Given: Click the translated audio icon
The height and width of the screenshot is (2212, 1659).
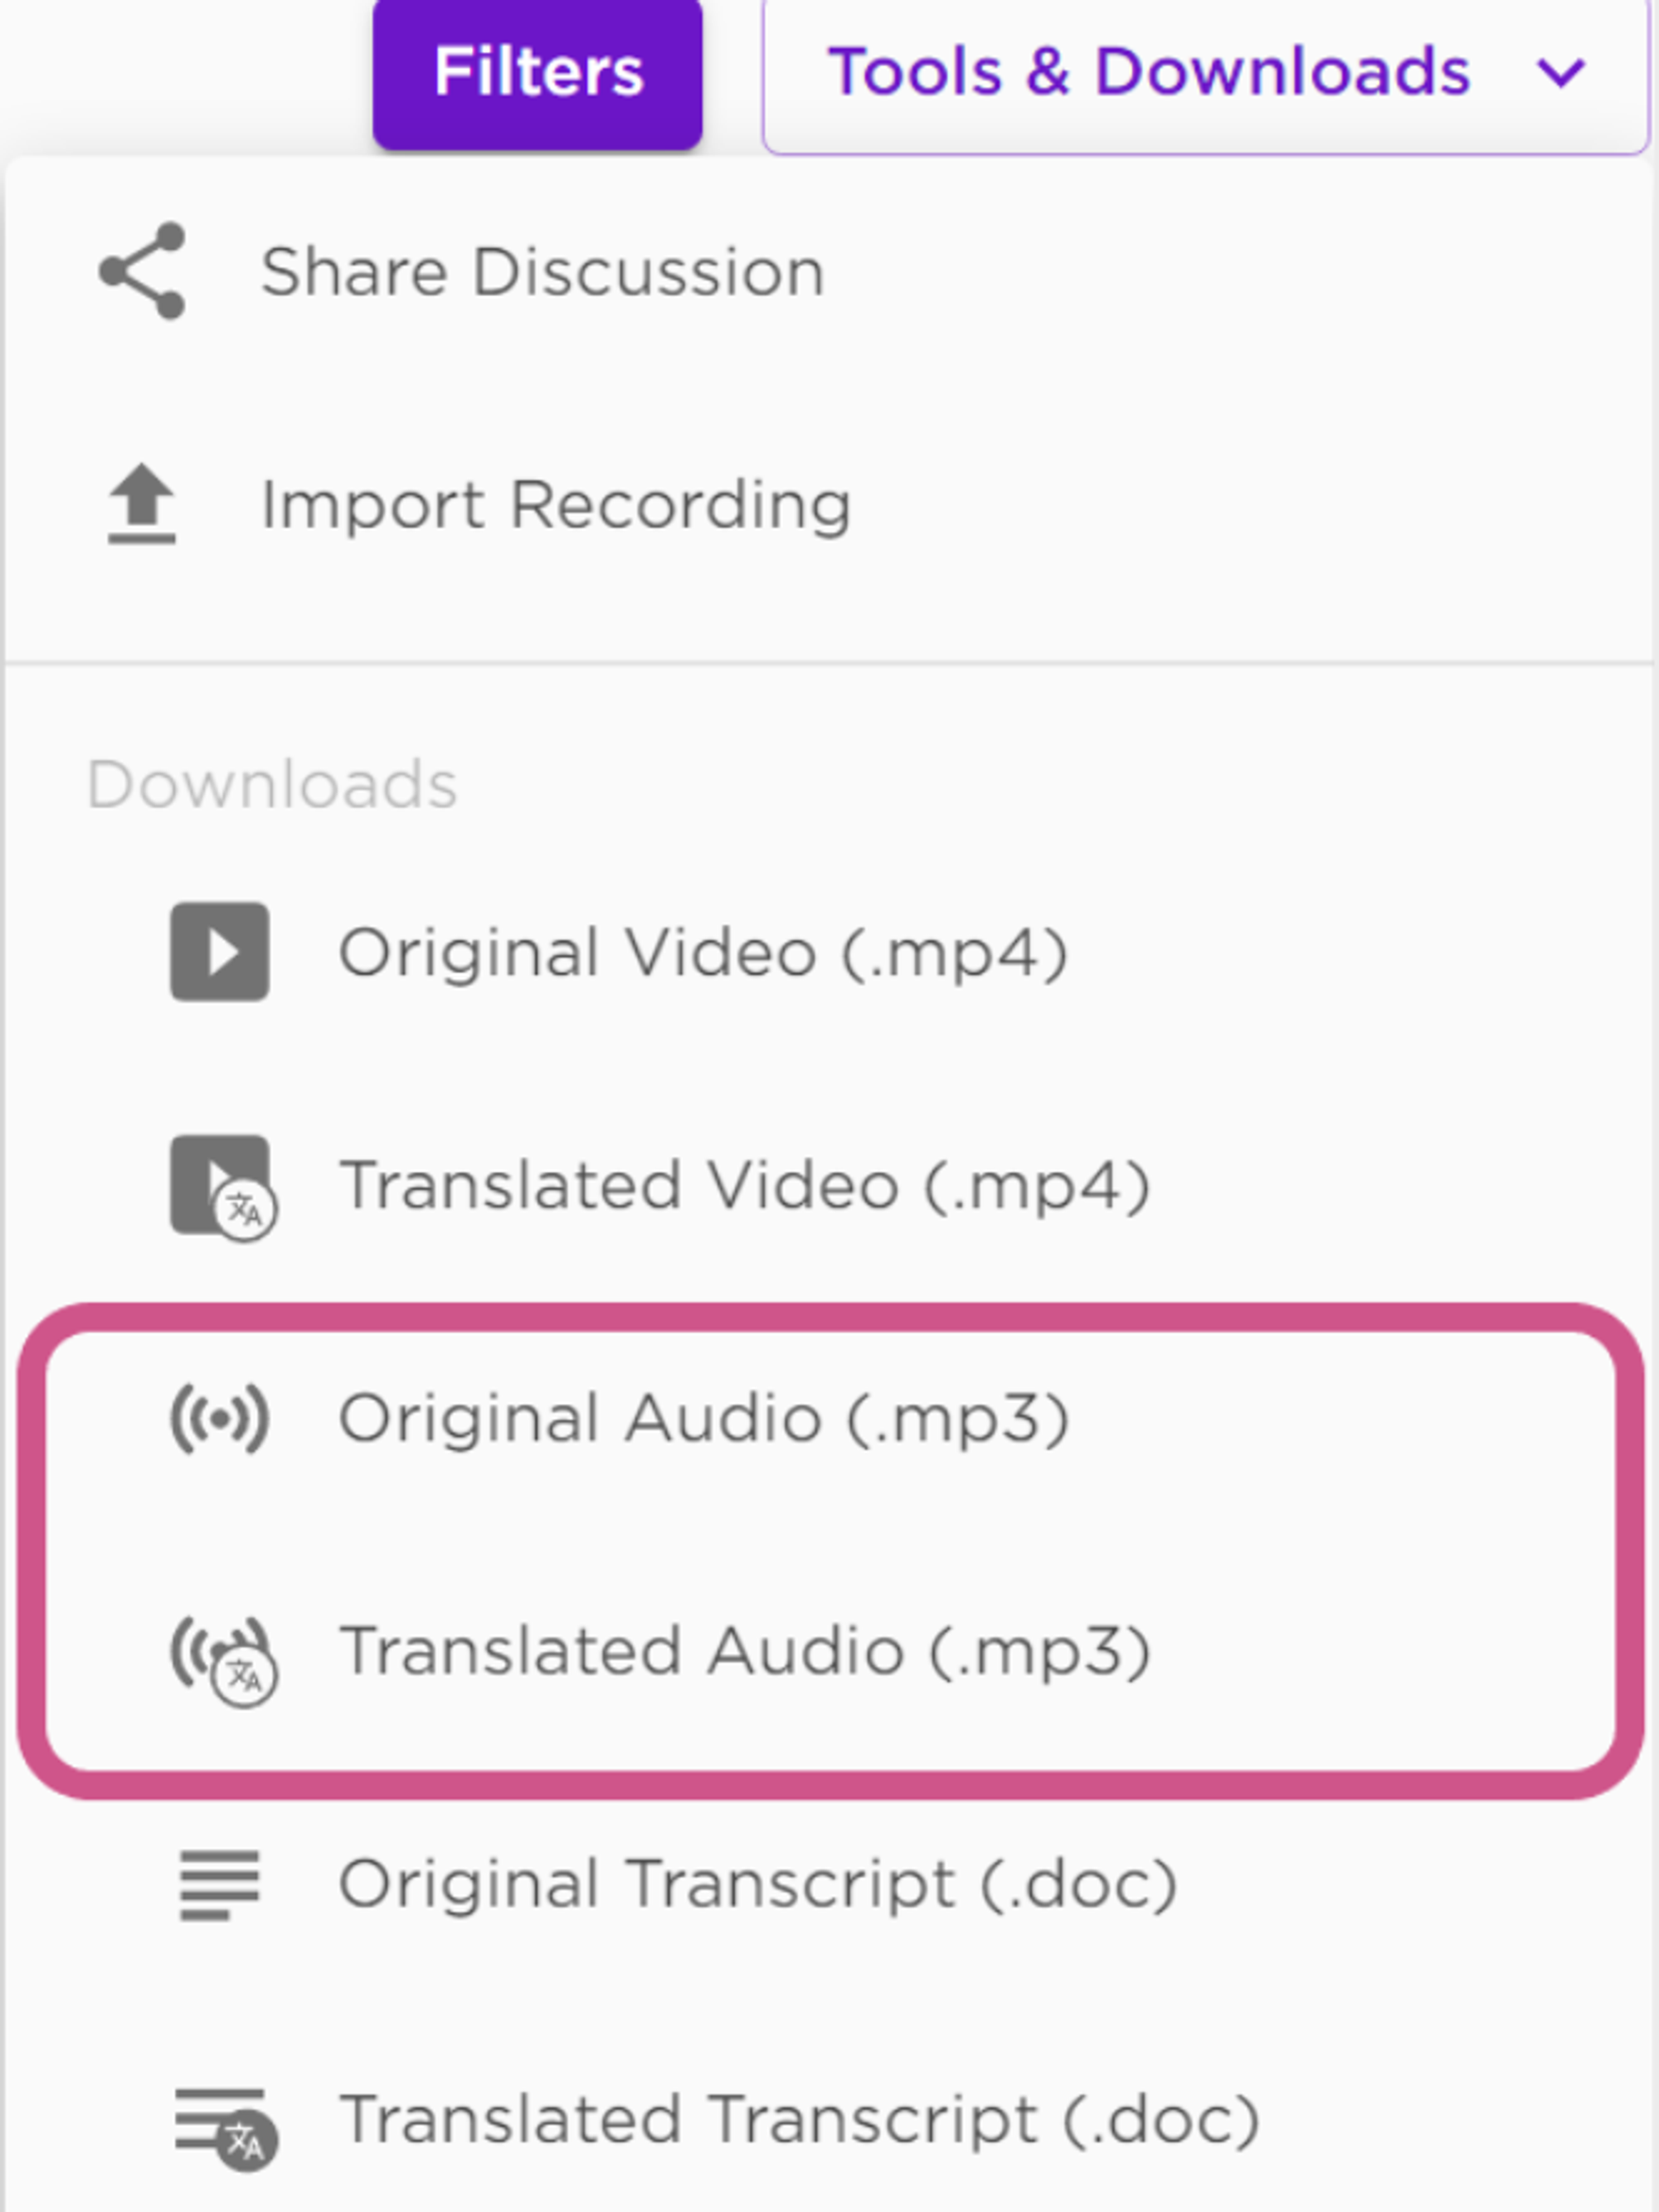Looking at the screenshot, I should coord(224,1660).
